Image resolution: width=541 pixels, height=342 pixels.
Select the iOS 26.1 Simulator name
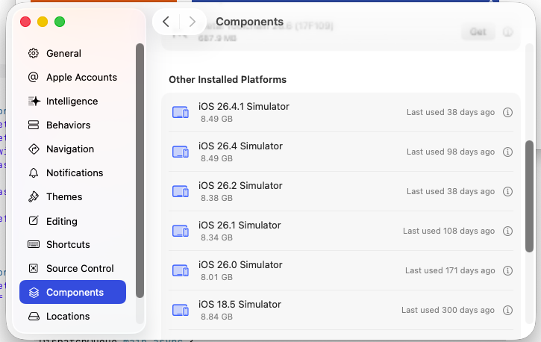point(240,225)
